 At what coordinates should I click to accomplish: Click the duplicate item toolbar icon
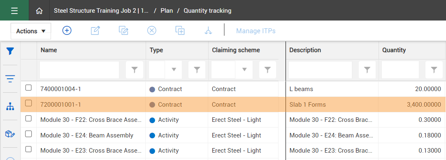tap(180, 30)
